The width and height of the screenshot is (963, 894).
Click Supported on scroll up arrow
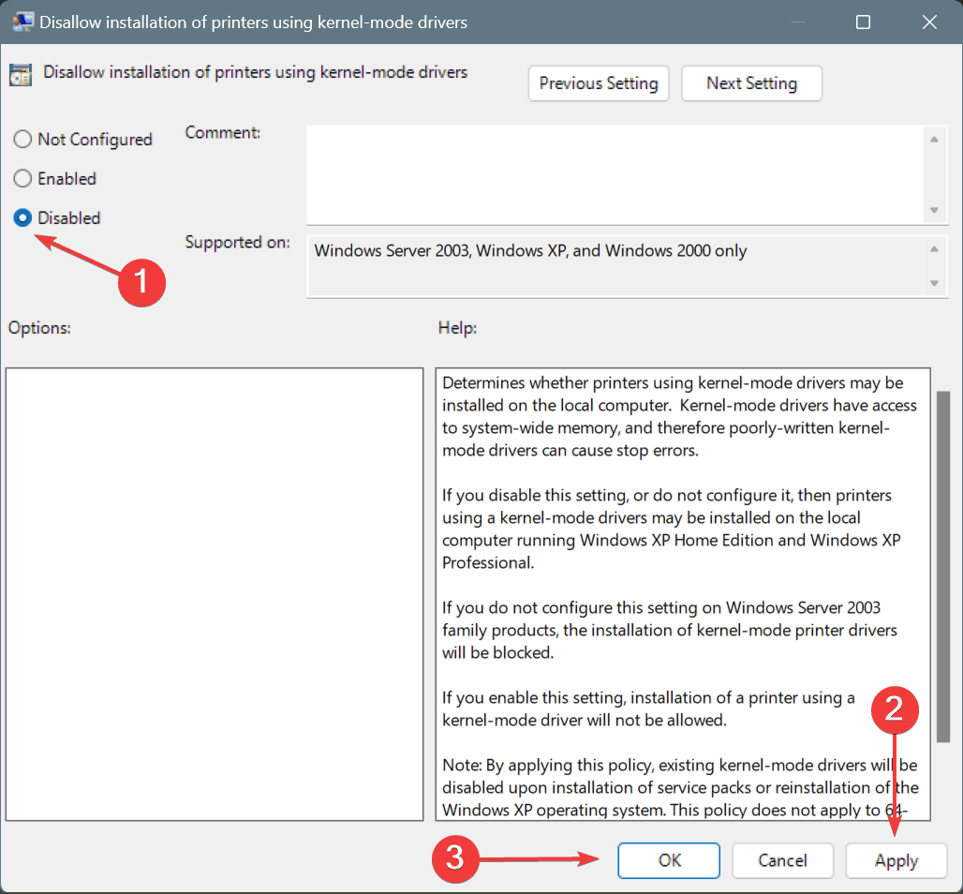(934, 249)
